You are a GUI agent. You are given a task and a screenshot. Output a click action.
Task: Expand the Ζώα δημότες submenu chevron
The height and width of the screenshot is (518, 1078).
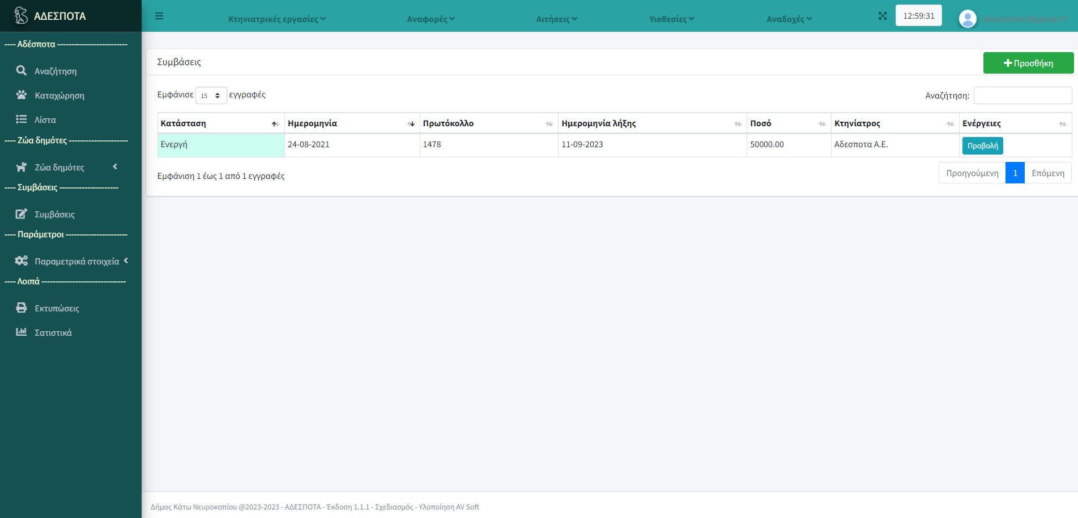point(115,166)
